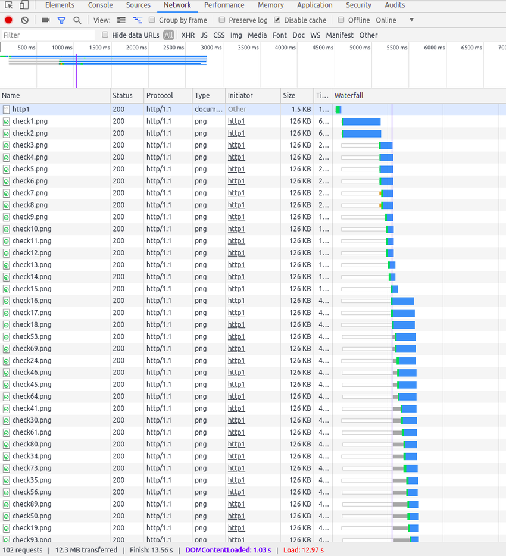
Task: Filter requests by Media
Action: coord(257,35)
